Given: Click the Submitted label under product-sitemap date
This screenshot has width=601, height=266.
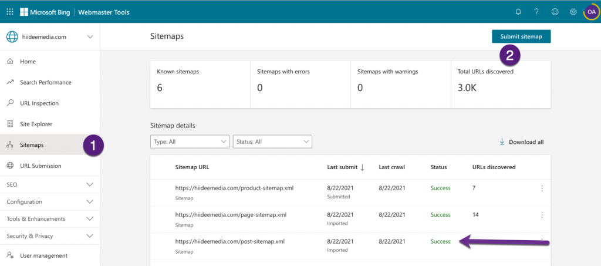Looking at the screenshot, I should pyautogui.click(x=339, y=197).
